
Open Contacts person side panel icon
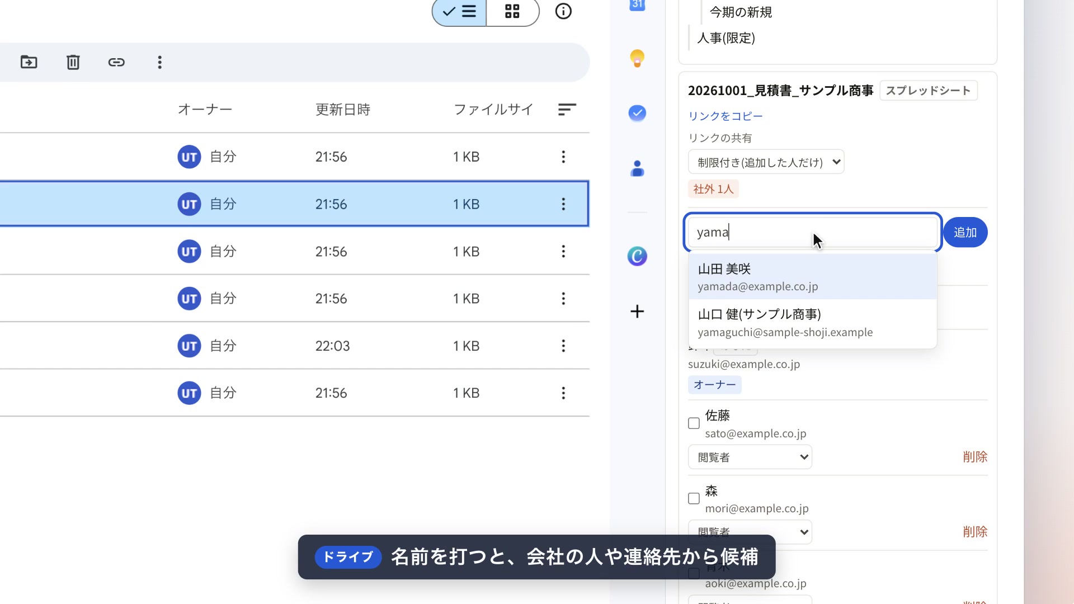coord(637,168)
